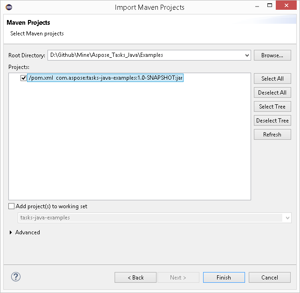Enable Add project(s) to working set
Screen dimensions: 300x293
tap(12, 206)
